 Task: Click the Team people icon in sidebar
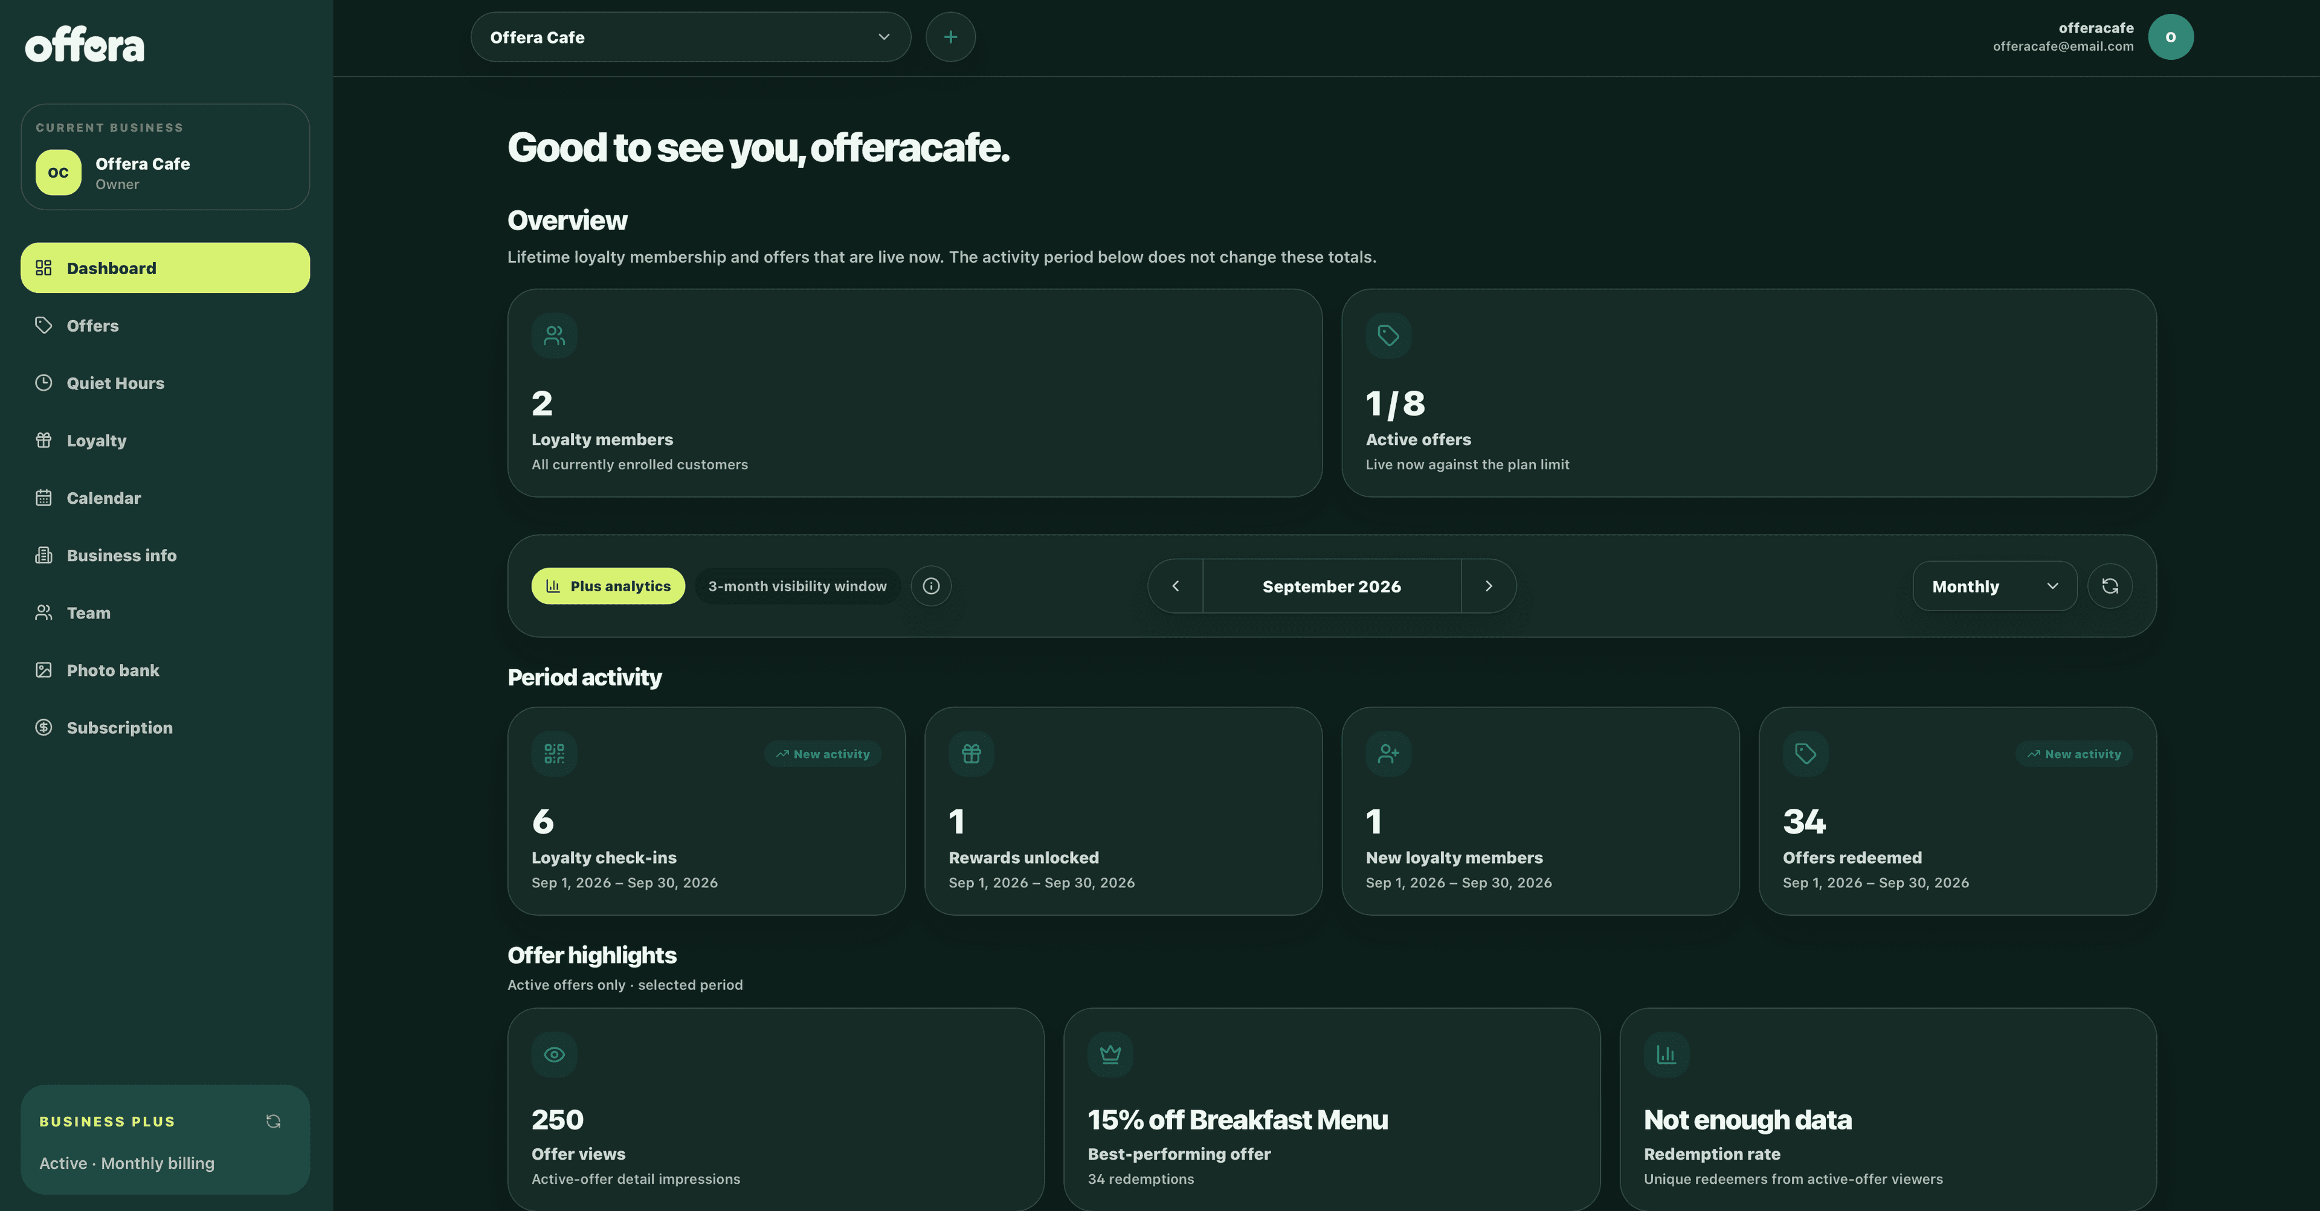[43, 612]
